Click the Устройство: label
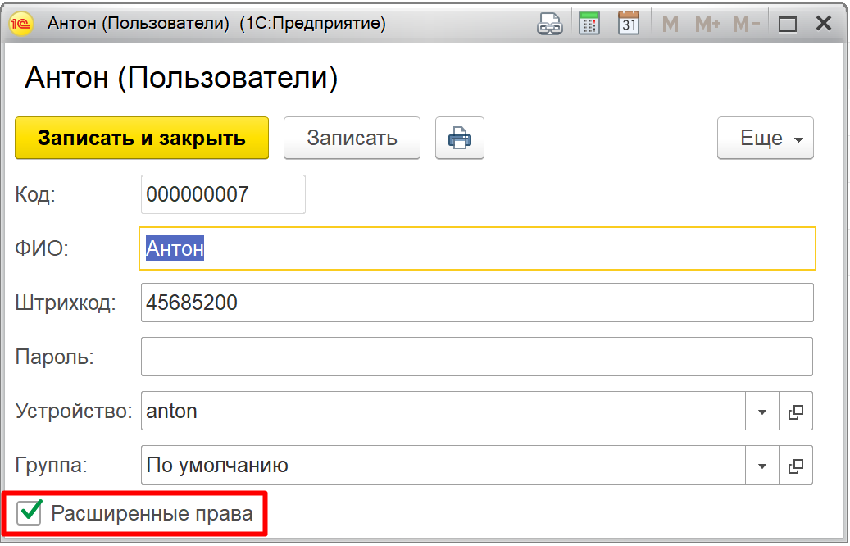The image size is (850, 546). click(74, 411)
